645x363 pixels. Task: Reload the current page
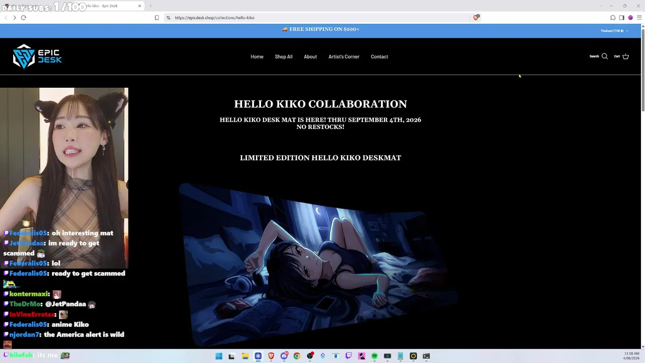(23, 18)
